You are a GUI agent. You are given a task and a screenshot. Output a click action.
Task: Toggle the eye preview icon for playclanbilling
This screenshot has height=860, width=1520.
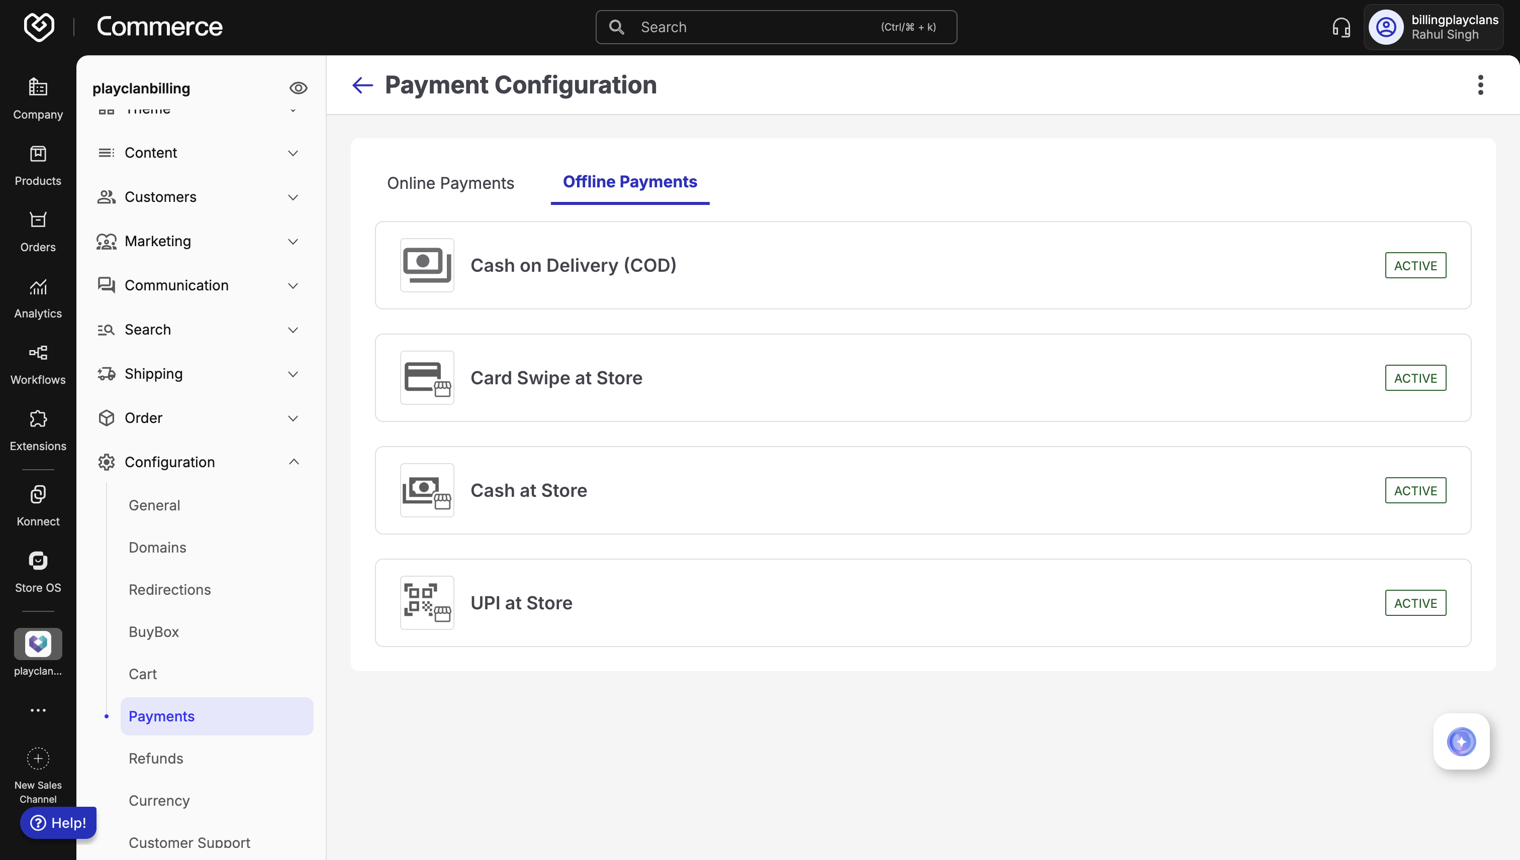298,88
